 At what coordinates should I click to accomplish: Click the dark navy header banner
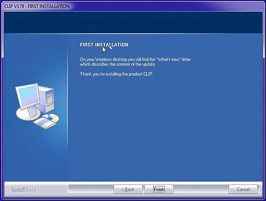133,23
